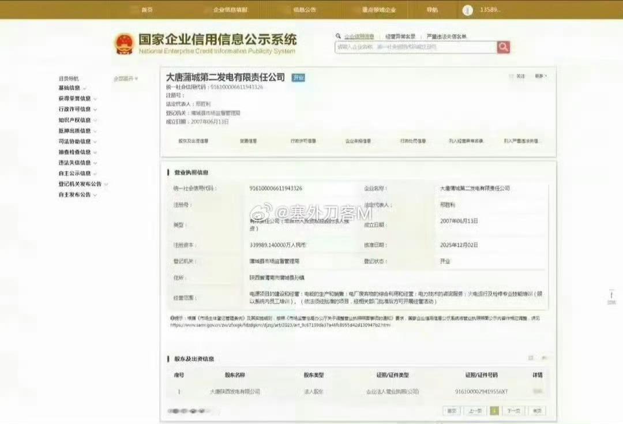Click the 2025年12月02日 approval date value
The height and width of the screenshot is (424, 623).
point(459,245)
